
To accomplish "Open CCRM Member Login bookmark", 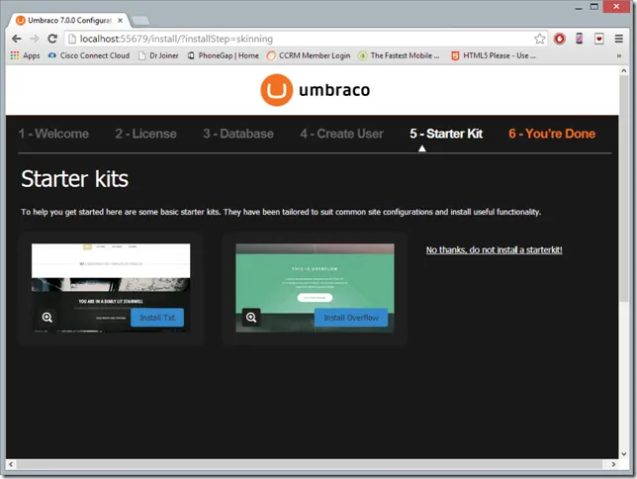I will pos(309,55).
